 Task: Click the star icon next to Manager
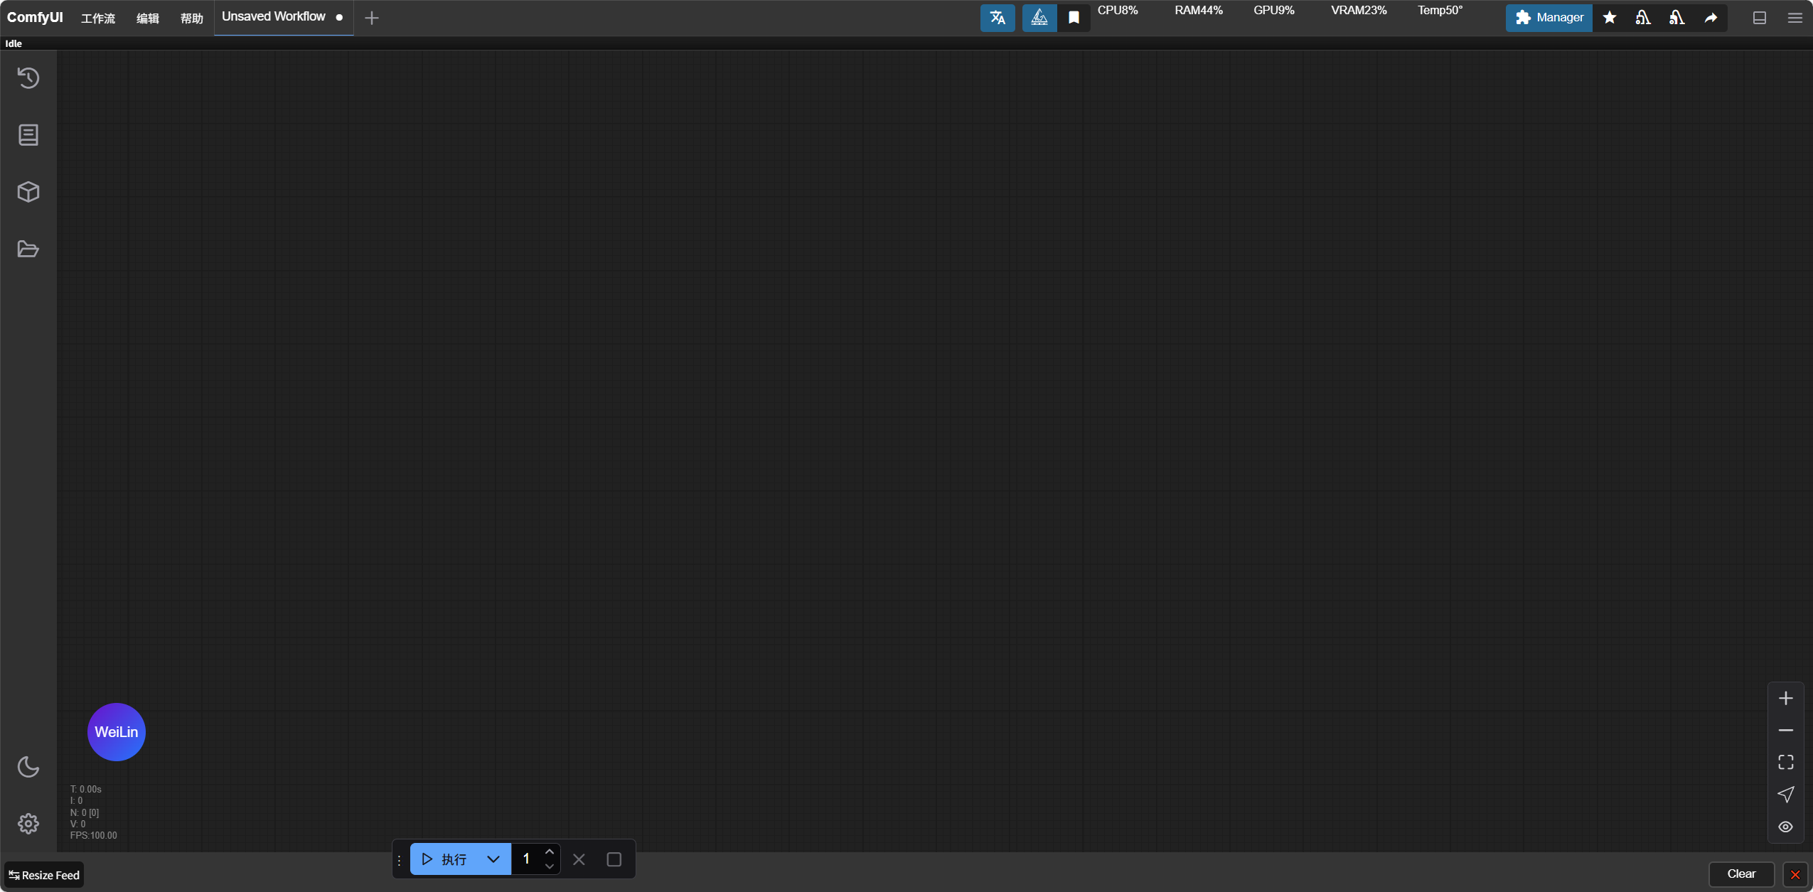(1610, 18)
